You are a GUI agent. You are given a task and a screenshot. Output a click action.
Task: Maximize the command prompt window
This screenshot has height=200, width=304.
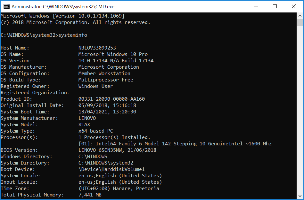coord(275,6)
